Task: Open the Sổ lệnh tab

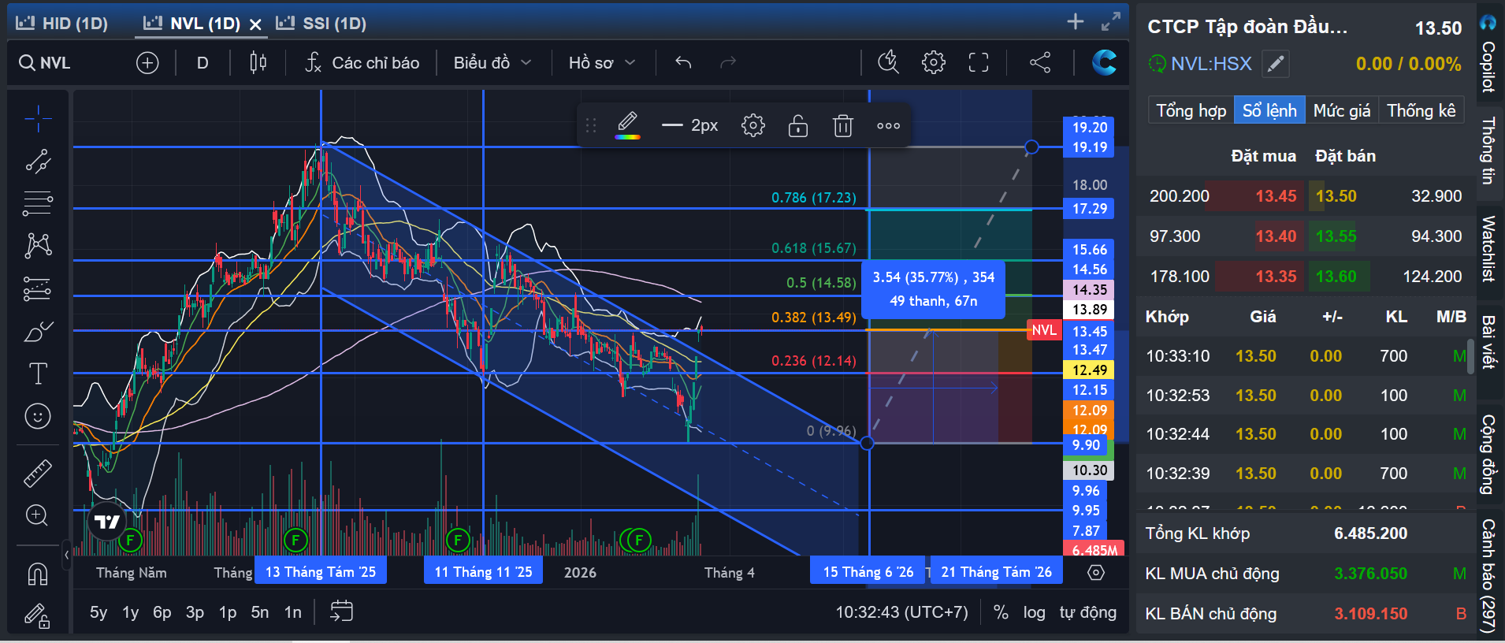Action: [x=1269, y=110]
